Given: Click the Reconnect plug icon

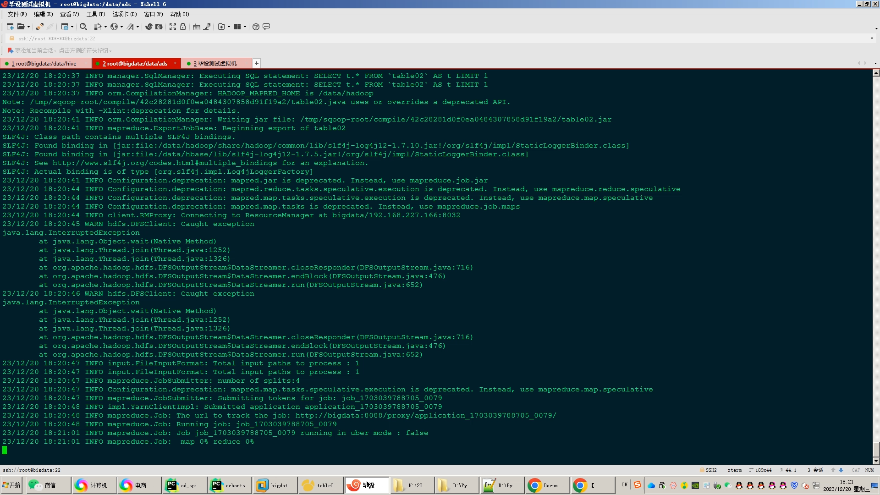Looking at the screenshot, I should [x=40, y=27].
